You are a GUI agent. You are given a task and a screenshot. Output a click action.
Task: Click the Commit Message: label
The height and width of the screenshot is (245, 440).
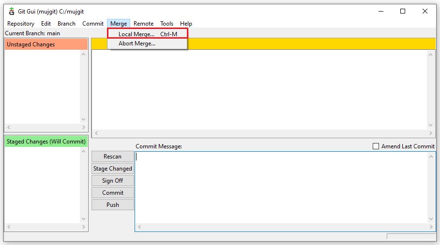point(159,146)
